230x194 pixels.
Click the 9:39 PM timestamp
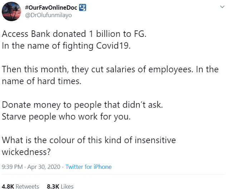(12, 167)
